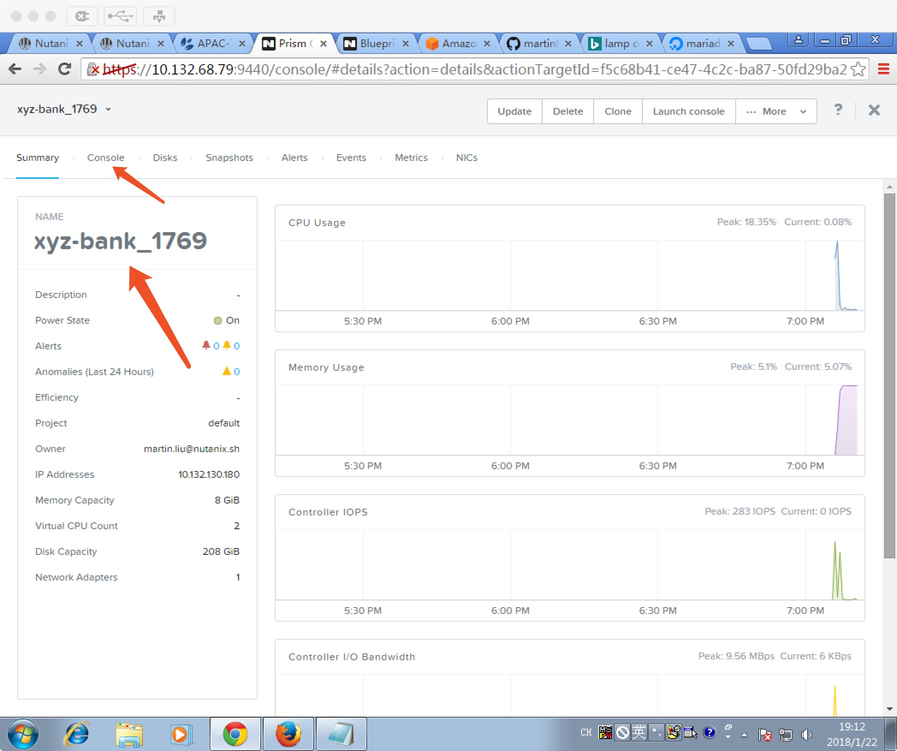Close the VM details panel
The image size is (897, 751).
click(874, 110)
